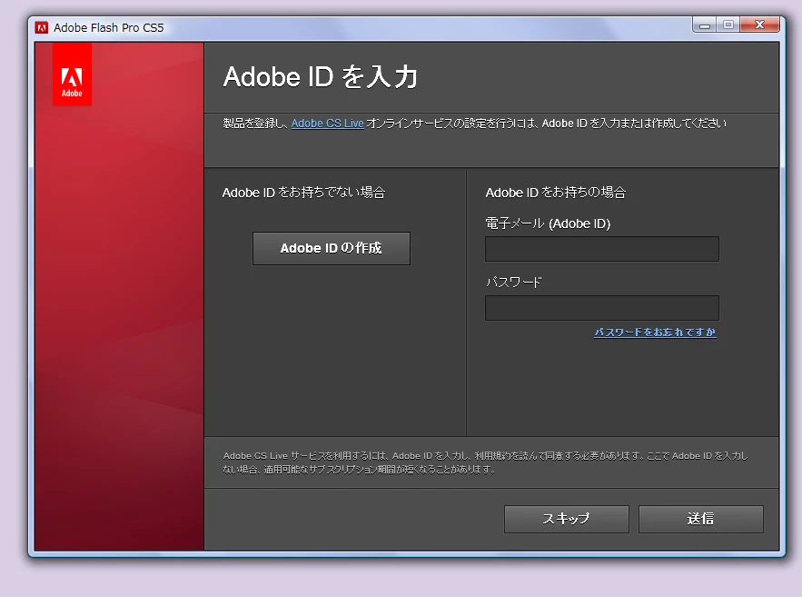Focus the パスワード input field
The image size is (802, 597).
tap(601, 308)
